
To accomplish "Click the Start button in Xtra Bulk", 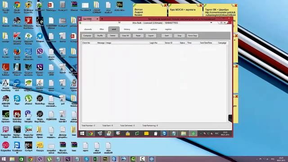I will (166, 36).
